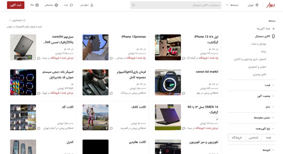The height and width of the screenshot is (154, 283).
Task: Open the pink iPhone 13 thumbnail
Action: pyautogui.click(x=168, y=47)
